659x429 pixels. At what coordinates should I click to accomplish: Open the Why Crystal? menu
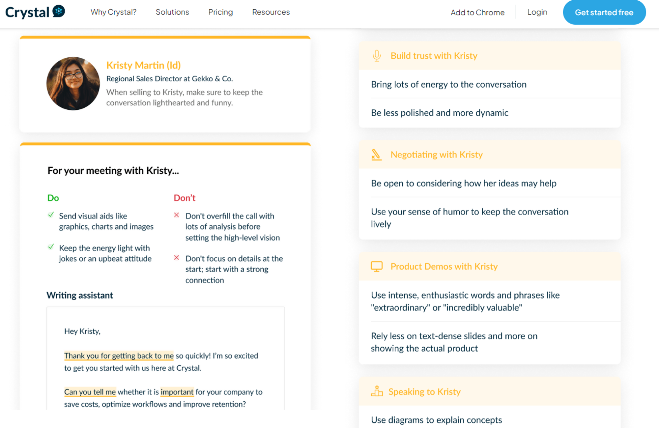[113, 12]
